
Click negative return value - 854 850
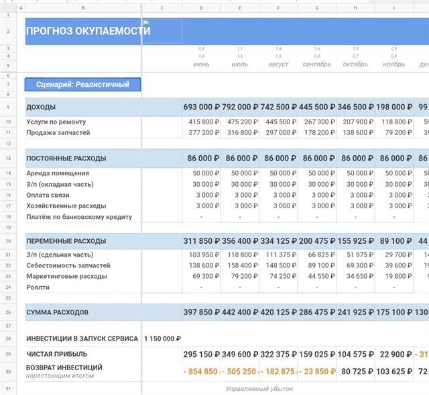(x=200, y=371)
